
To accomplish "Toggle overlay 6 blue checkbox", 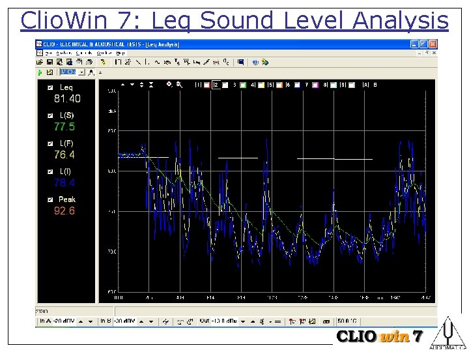I will [x=297, y=85].
